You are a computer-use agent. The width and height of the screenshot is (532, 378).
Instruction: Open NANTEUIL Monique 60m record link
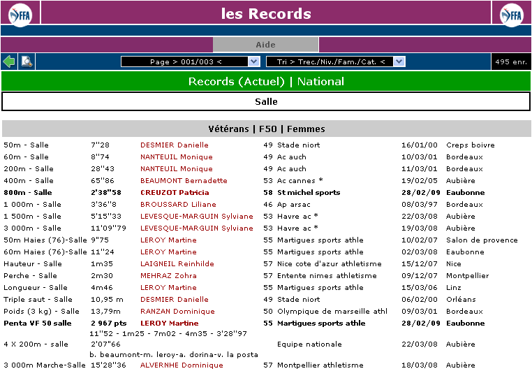pyautogui.click(x=177, y=157)
